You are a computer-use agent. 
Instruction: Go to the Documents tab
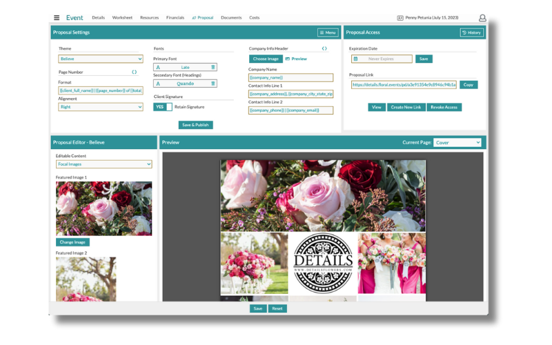231,18
